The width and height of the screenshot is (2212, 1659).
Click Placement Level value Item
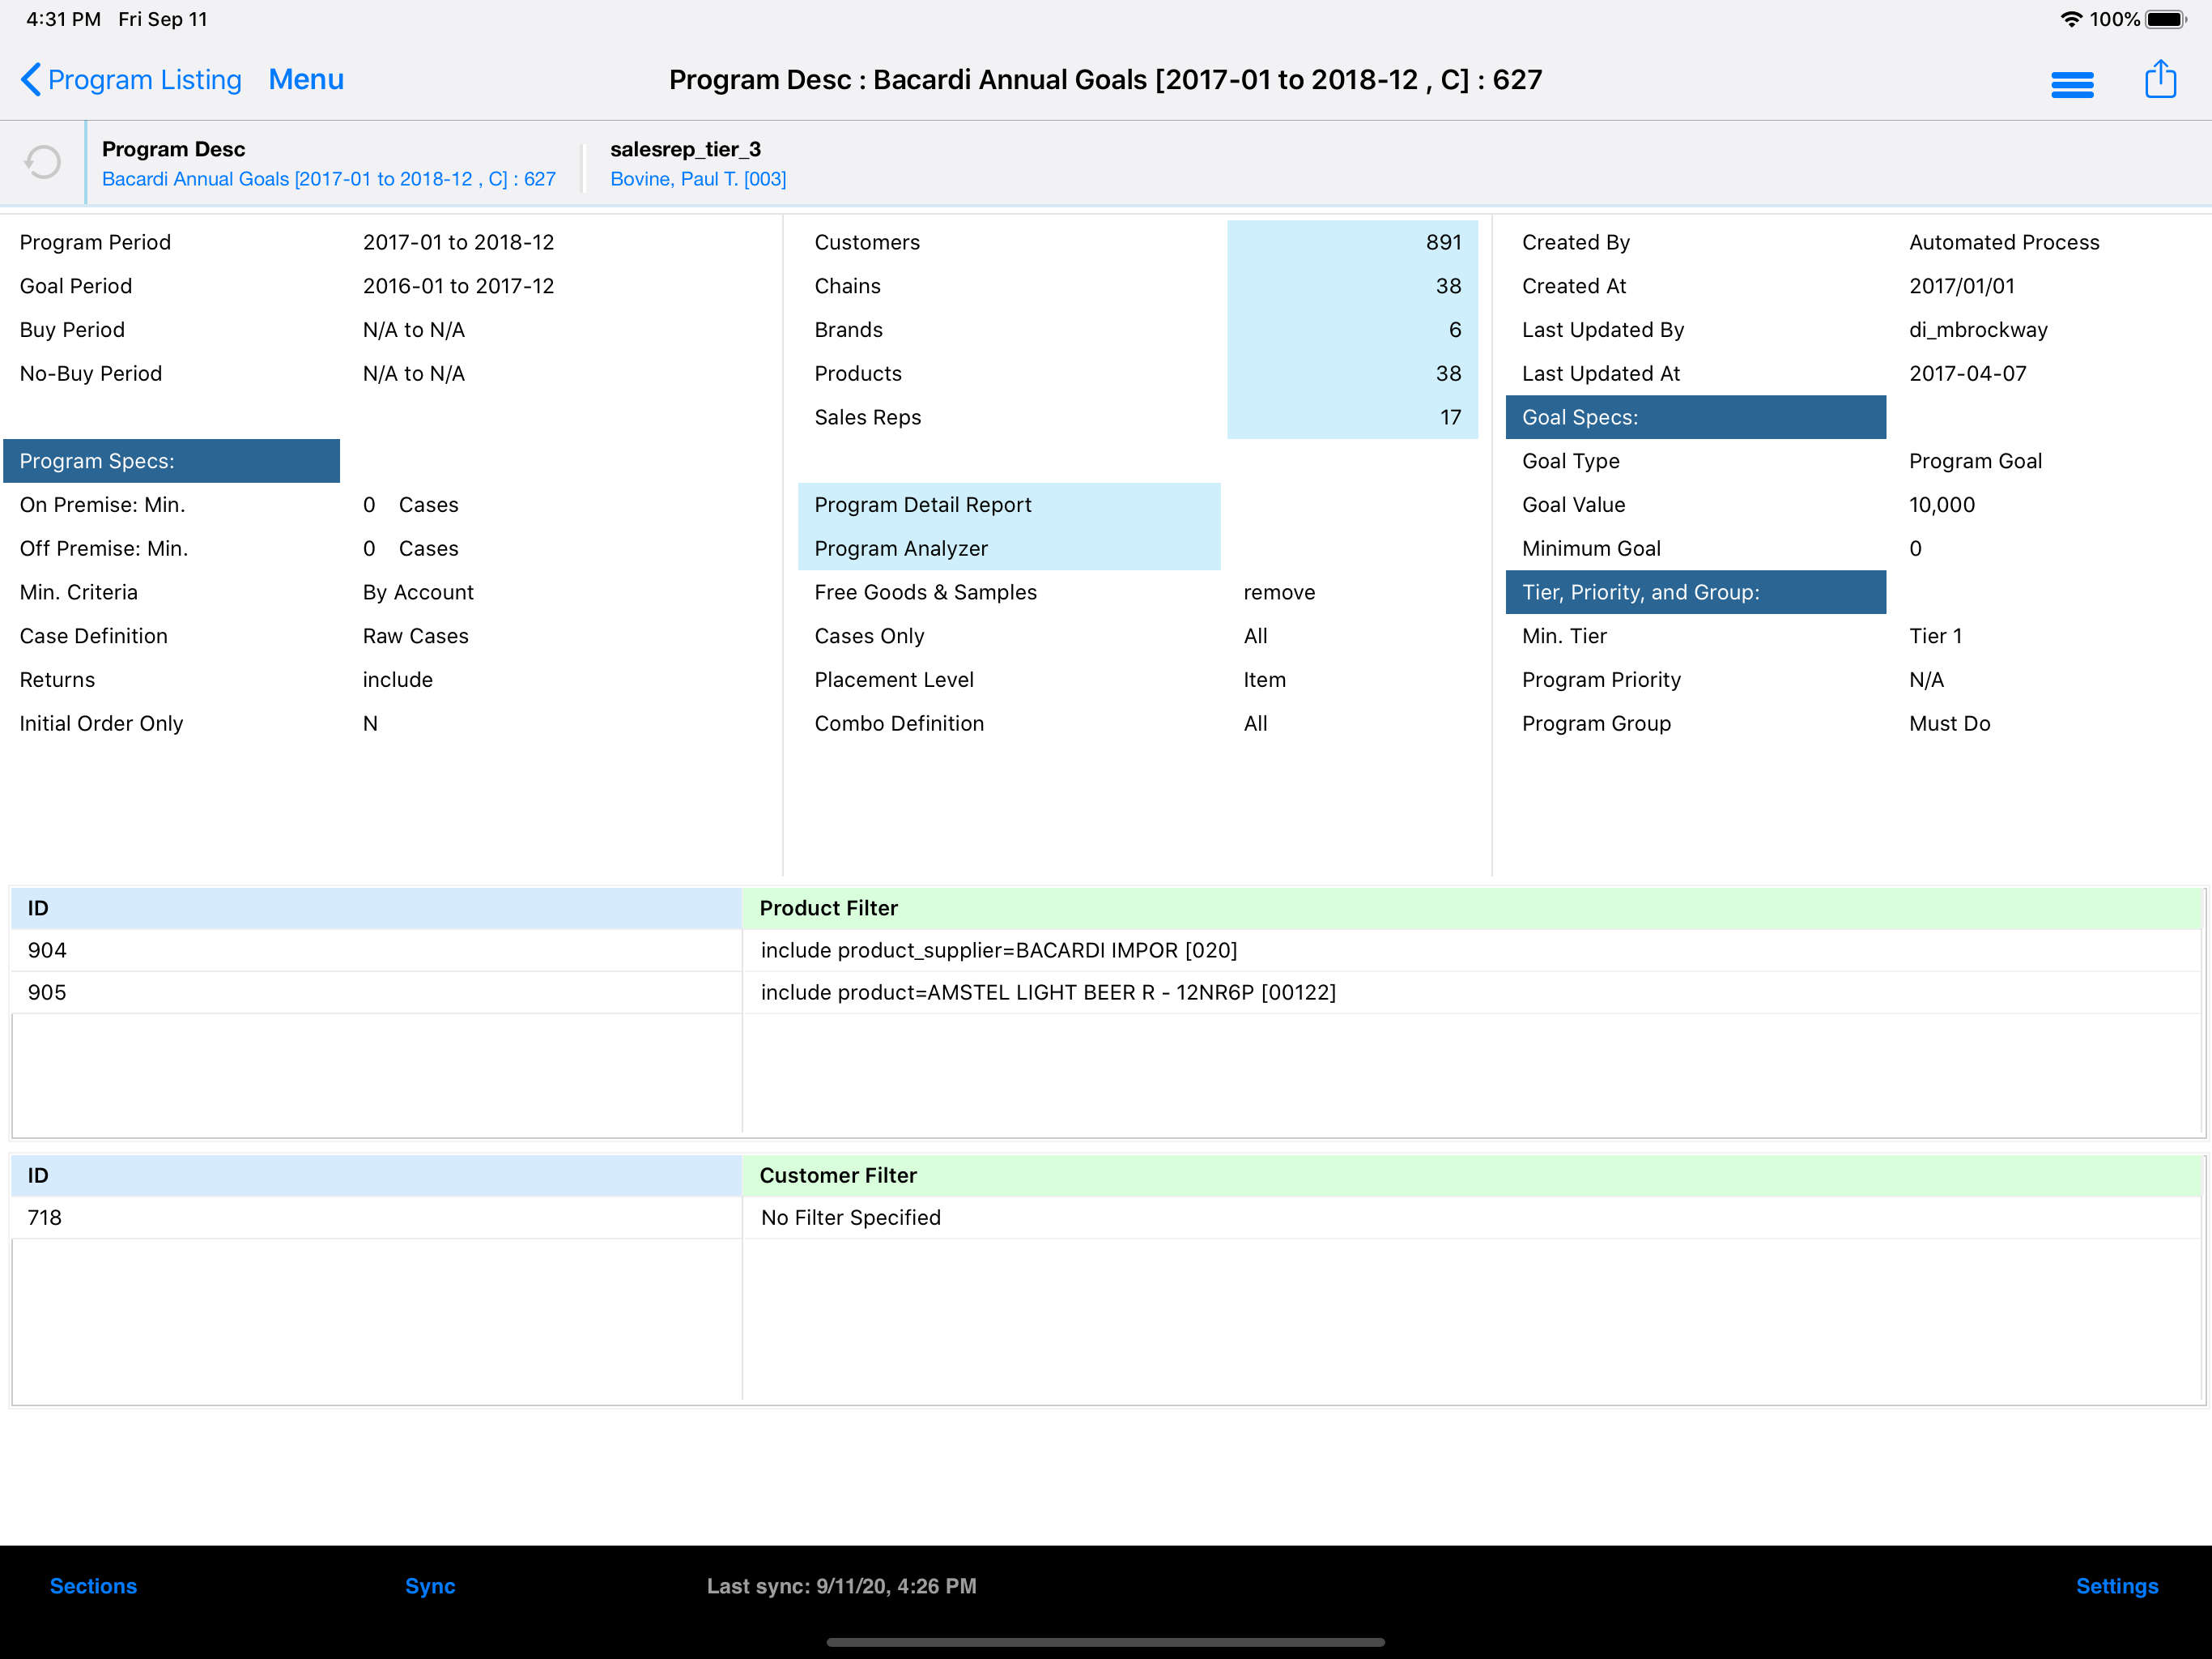click(1264, 680)
